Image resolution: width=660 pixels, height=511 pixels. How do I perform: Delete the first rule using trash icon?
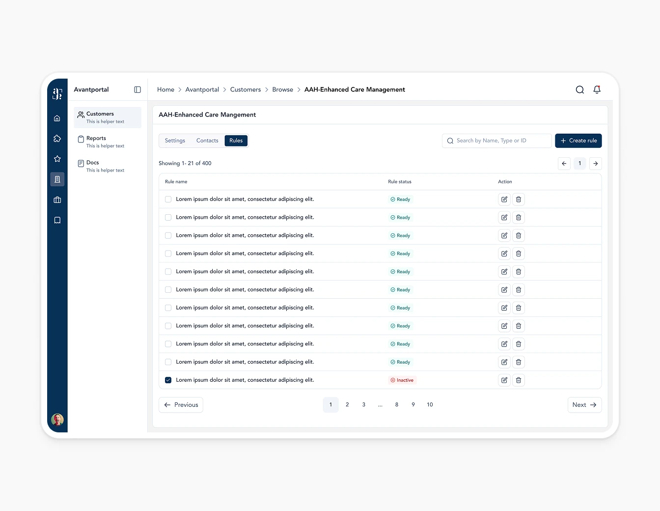[518, 199]
